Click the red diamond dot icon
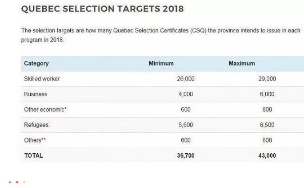The height and width of the screenshot is (188, 304). (x=17, y=182)
